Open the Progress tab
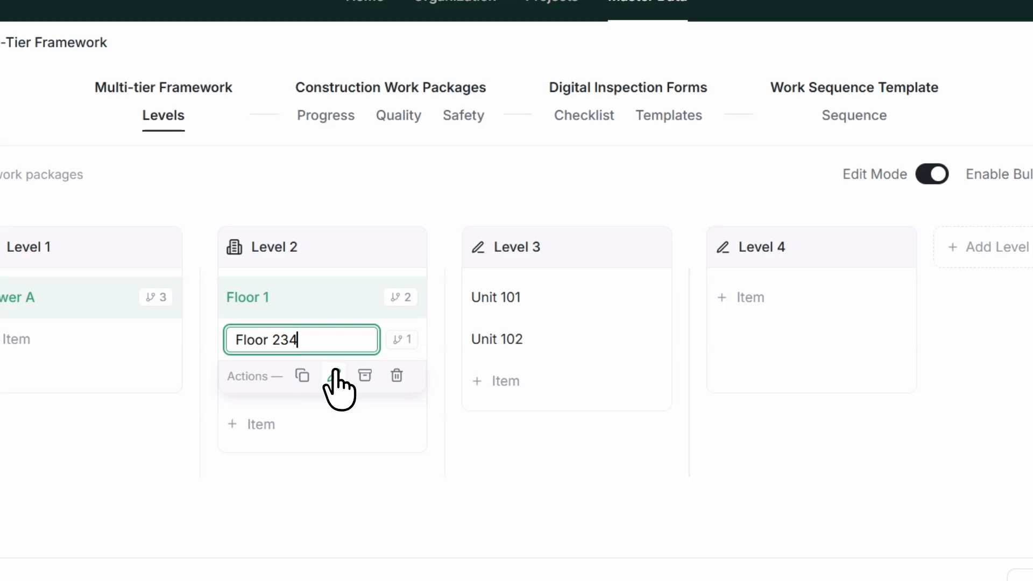This screenshot has height=581, width=1033. pos(326,115)
